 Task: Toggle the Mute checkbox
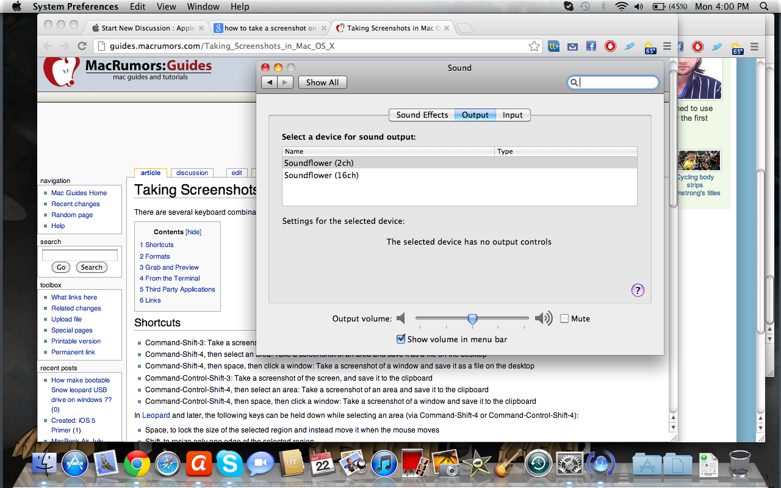564,318
